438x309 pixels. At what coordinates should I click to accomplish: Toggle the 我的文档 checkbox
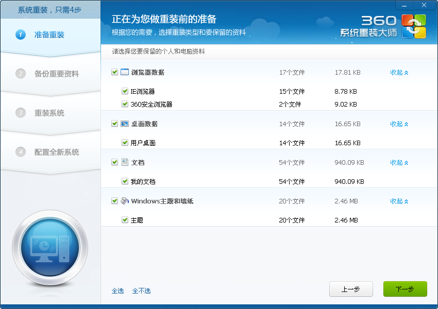(125, 181)
